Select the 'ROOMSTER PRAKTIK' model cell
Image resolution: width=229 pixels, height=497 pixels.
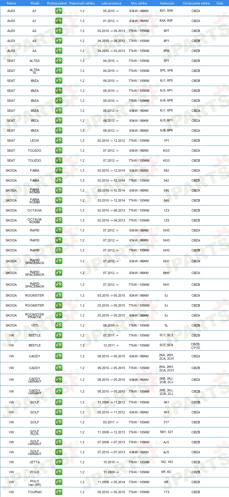35,316
